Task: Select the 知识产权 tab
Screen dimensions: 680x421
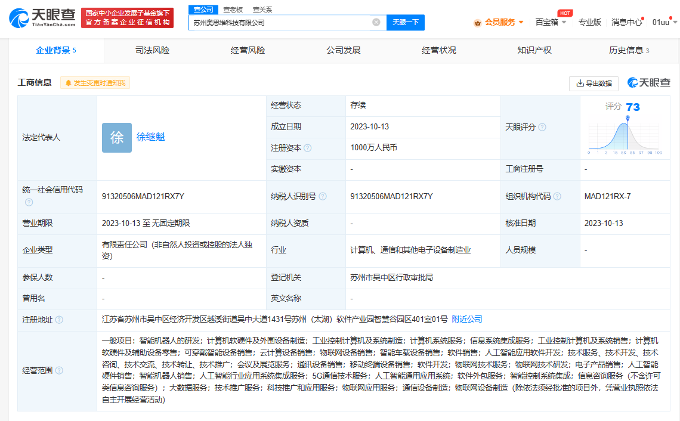Action: (534, 50)
